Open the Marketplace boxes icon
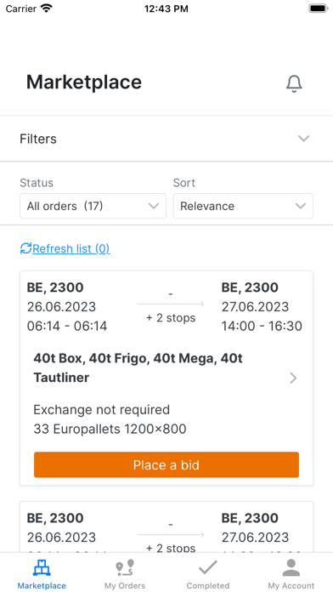This screenshot has height=592, width=333. pos(42,567)
